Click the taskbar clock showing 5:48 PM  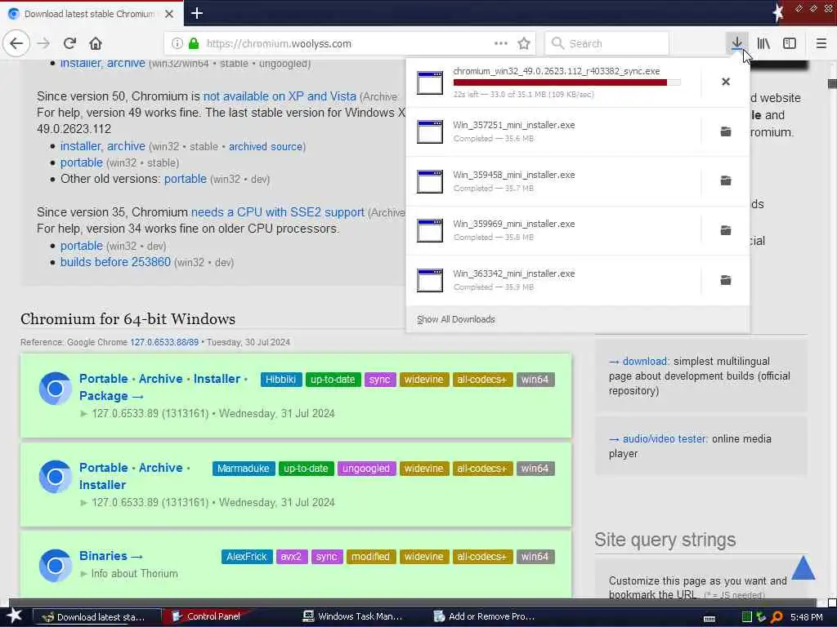coord(807,617)
